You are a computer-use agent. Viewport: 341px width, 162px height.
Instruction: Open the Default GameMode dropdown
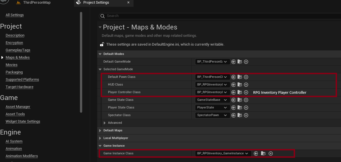(x=213, y=62)
